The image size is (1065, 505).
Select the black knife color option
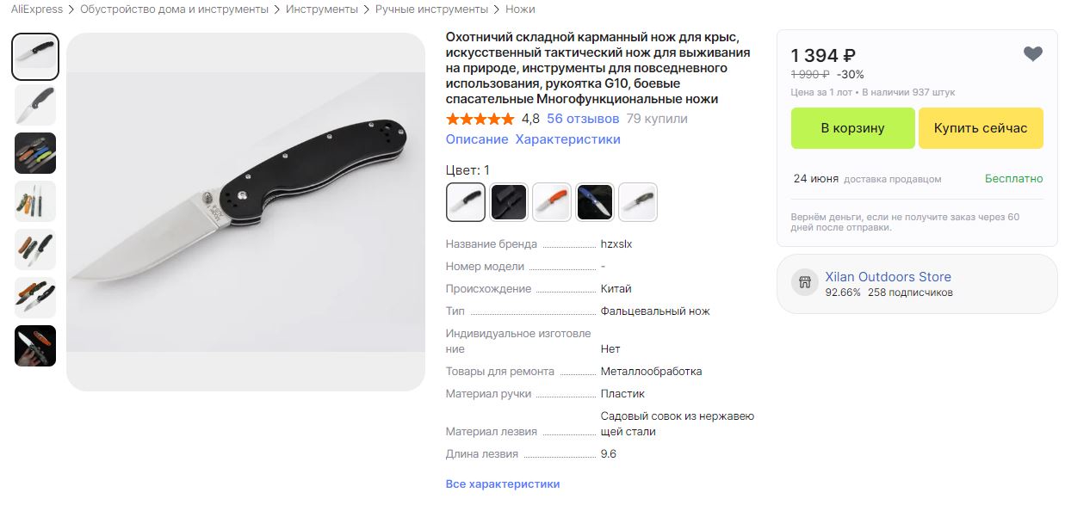point(509,202)
